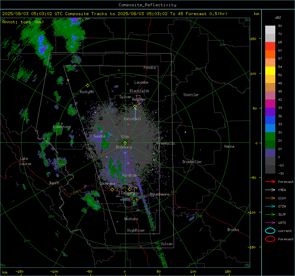The width and height of the screenshot is (295, 276).
Task: Click the cyan current ellipse legend icon
Action: pos(270,231)
